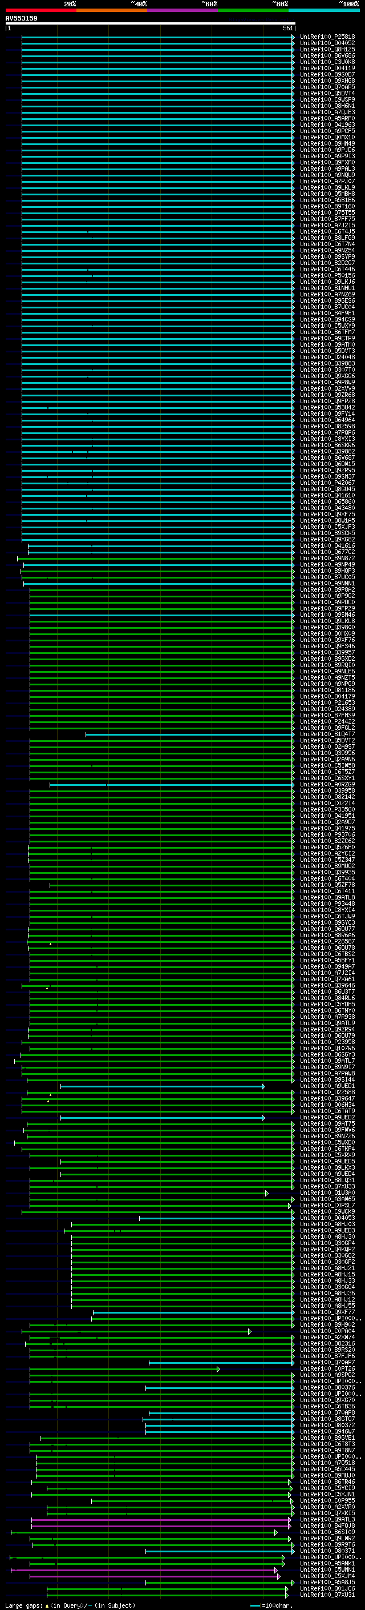Open hit UniRef100_P93448

[327, 904]
